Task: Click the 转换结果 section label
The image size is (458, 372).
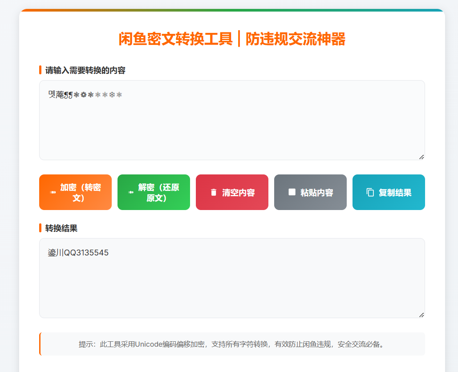Action: [61, 228]
